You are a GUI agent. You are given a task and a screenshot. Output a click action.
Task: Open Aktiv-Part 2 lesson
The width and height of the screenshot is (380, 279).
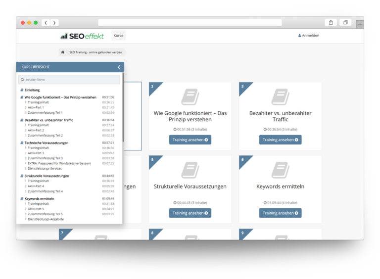coord(36,130)
